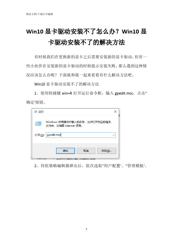The width and height of the screenshot is (173, 245).
Task: Click the header text 精品文档-下载后可编辑
Action: (x=40, y=14)
